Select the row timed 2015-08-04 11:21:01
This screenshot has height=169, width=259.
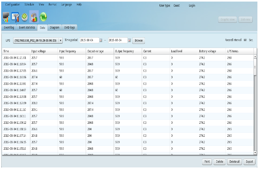point(128,58)
